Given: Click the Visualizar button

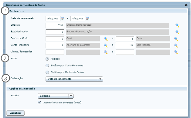Looking at the screenshot, I should click(x=16, y=113).
